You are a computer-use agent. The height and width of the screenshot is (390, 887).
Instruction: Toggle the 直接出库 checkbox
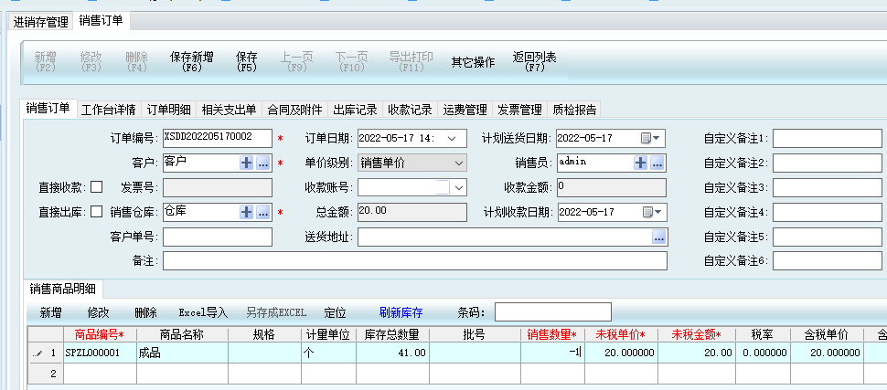point(96,212)
